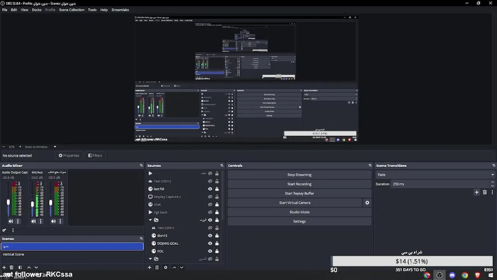Screen dimensions: 497x280
Task: Enable Studio Mode
Action: 299,212
